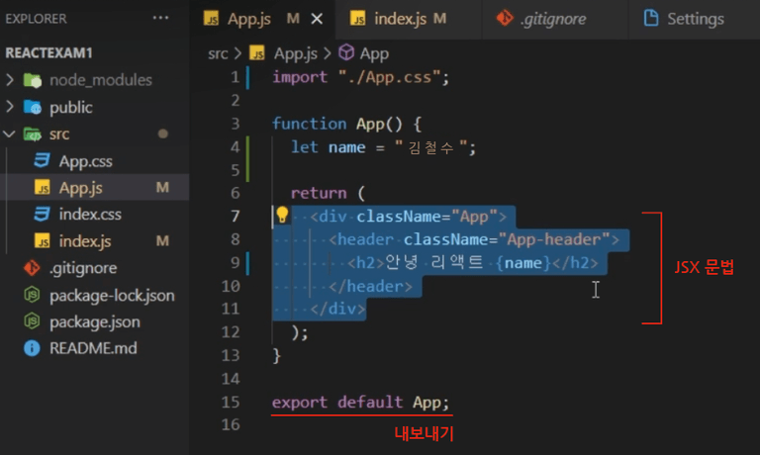Screen dimensions: 760x455
Task: Click JS icon beside explorer App.js
Action: 43,187
